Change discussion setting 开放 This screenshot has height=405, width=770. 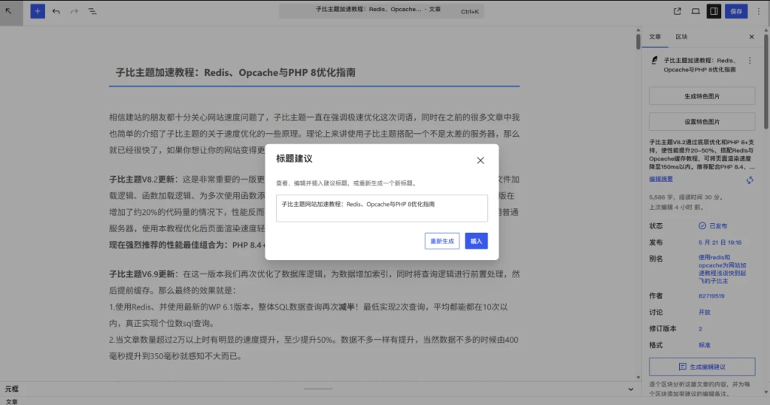(704, 313)
